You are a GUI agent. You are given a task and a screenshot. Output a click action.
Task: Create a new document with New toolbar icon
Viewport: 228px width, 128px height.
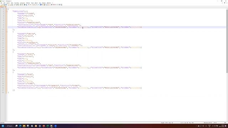[x=1, y=5]
